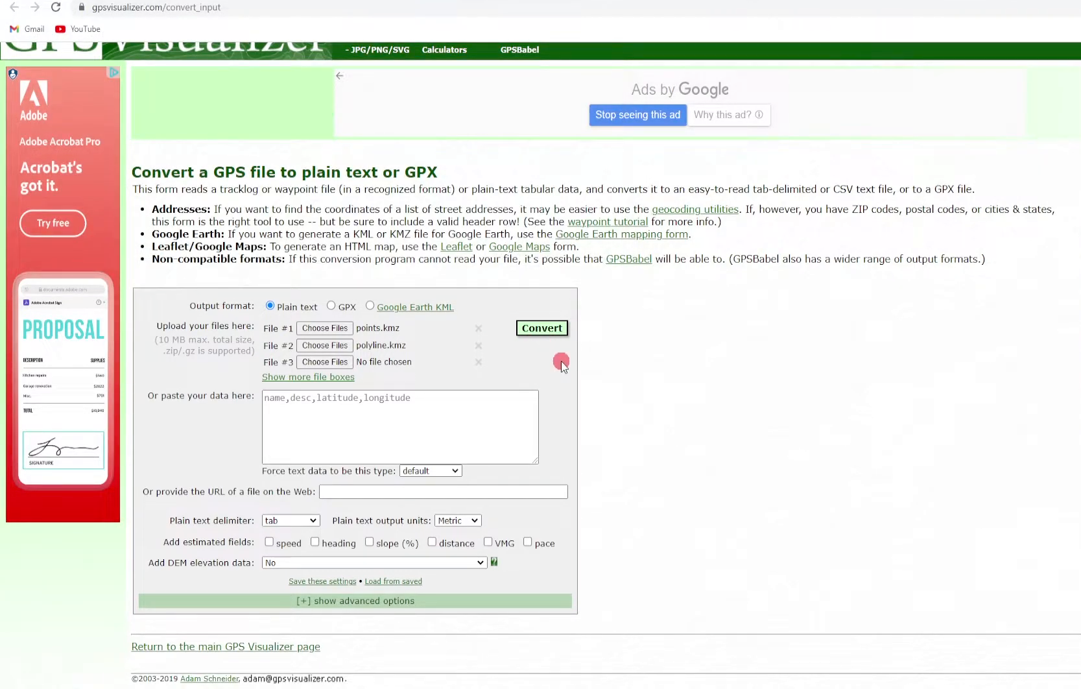Click the Adobe logo in the ad
The image size is (1081, 689).
[34, 101]
